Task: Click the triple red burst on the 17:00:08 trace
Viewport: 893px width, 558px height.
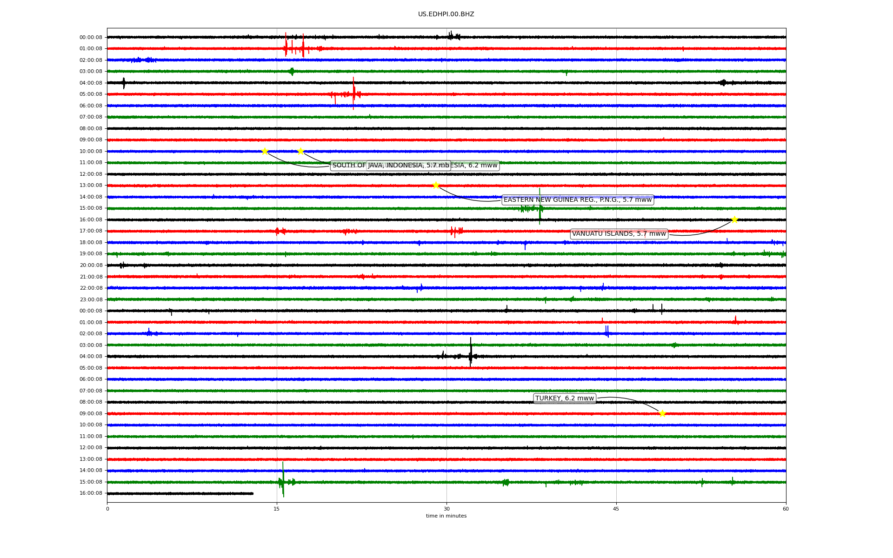Action: (x=456, y=231)
